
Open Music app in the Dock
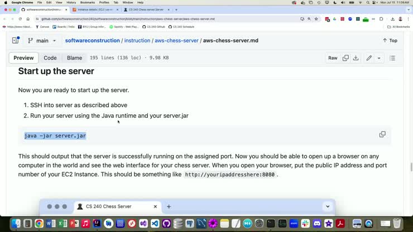85,224
